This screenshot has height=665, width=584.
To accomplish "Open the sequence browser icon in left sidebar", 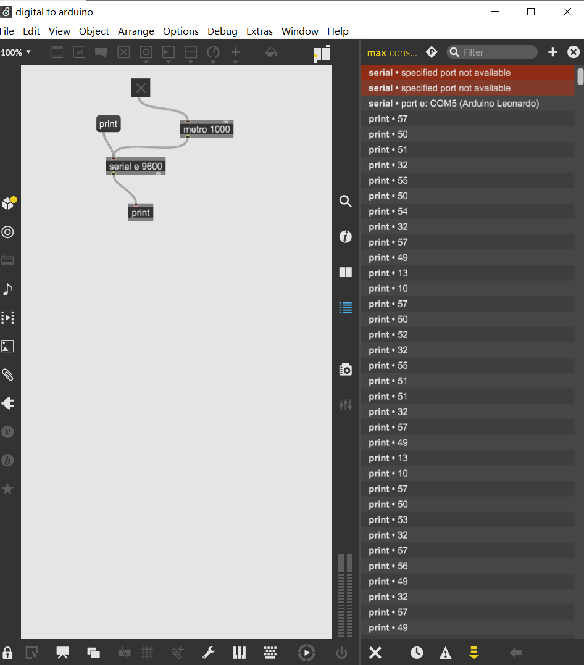I will [x=7, y=318].
